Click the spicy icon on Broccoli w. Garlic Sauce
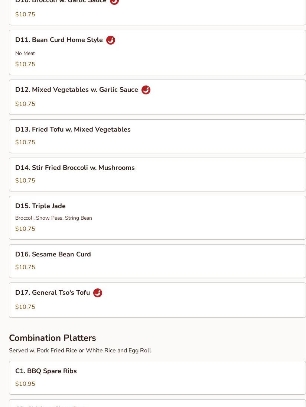 (114, 1)
